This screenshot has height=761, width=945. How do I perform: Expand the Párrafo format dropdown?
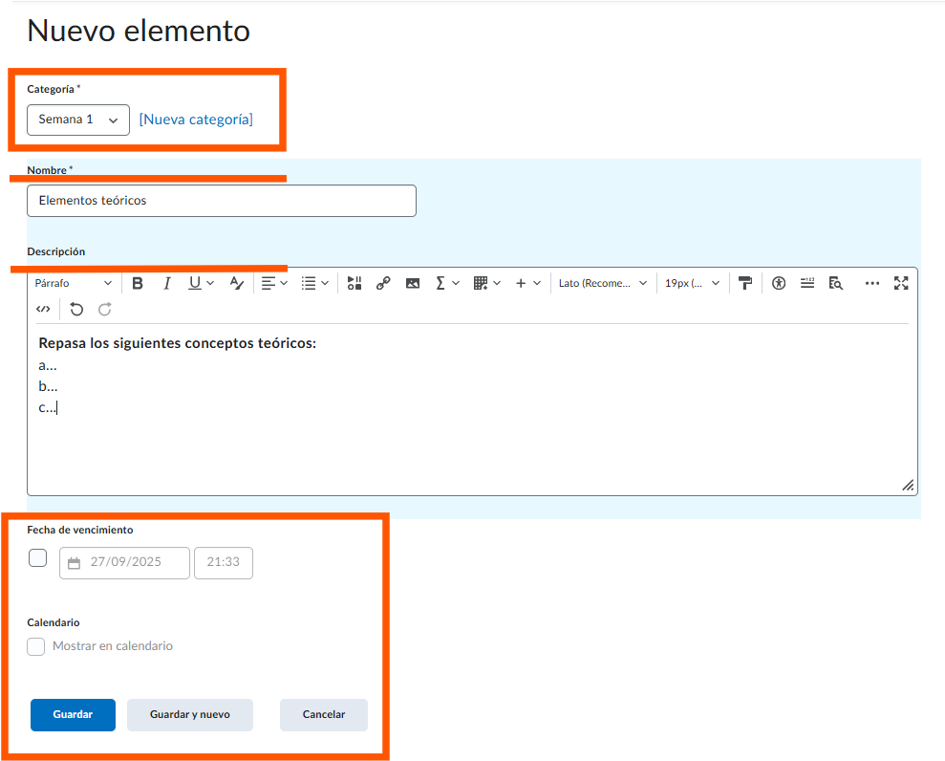[x=74, y=283]
